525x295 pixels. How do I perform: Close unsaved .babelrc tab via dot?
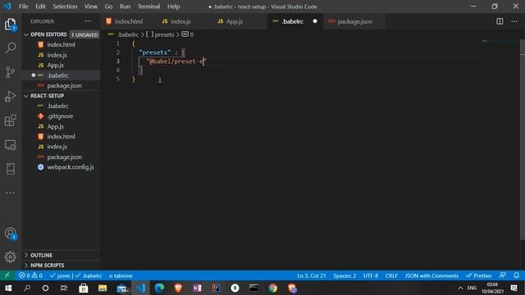tap(315, 21)
